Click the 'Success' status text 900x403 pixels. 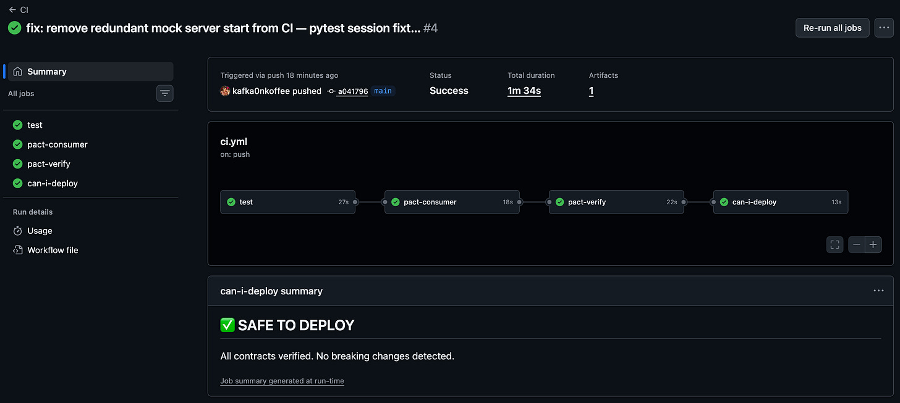449,91
